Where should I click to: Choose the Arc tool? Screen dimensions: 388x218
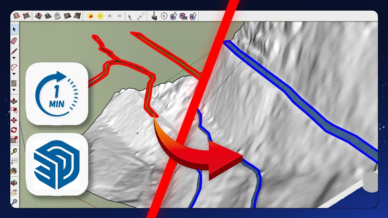14,67
